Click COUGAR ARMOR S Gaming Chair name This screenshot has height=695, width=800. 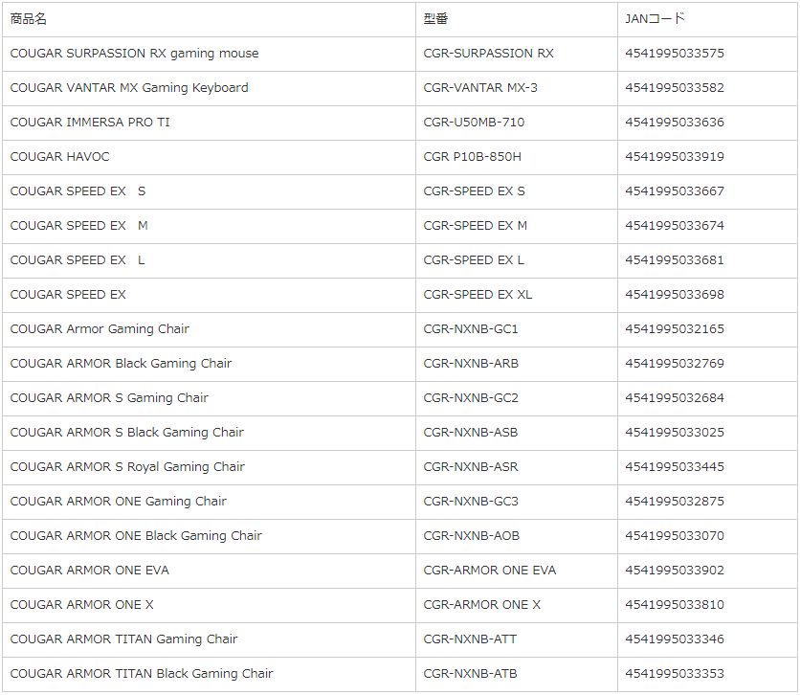point(109,398)
